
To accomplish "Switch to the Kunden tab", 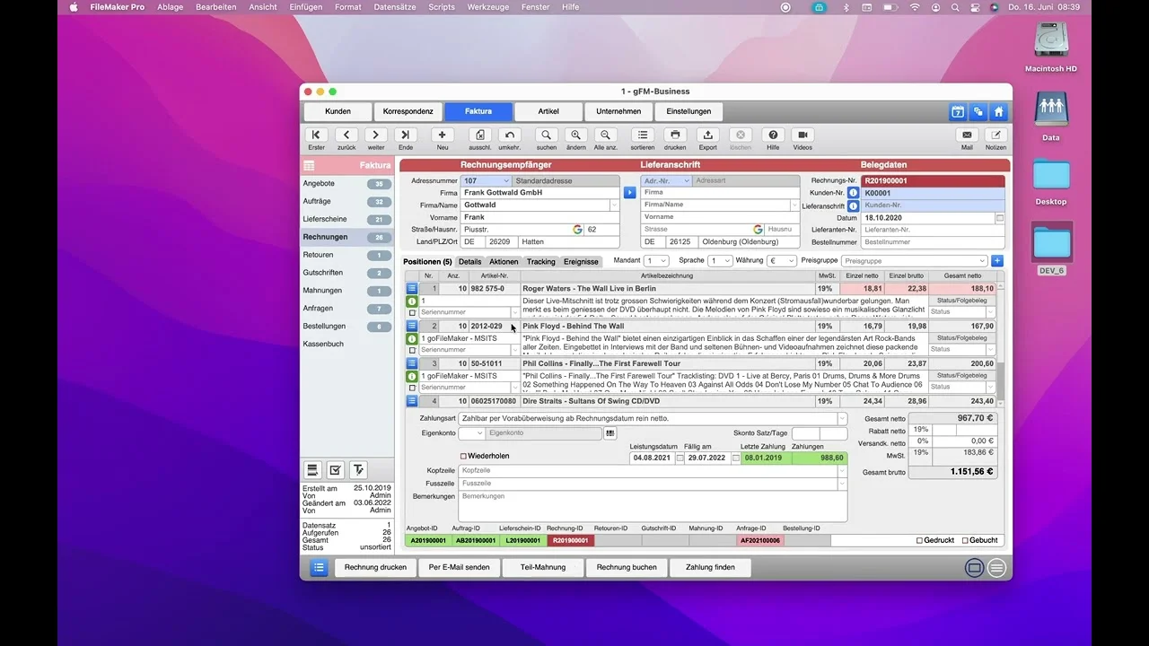I will click(338, 111).
